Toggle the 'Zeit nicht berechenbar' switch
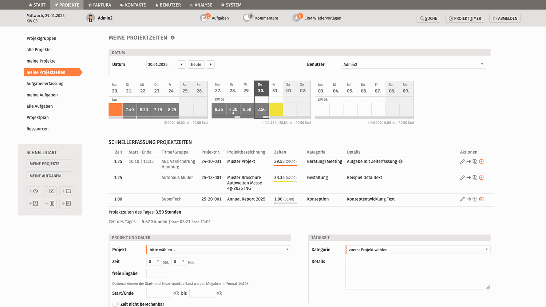Viewport: 546px width, 307px height. click(x=115, y=304)
